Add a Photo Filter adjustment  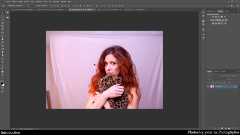click(220, 20)
